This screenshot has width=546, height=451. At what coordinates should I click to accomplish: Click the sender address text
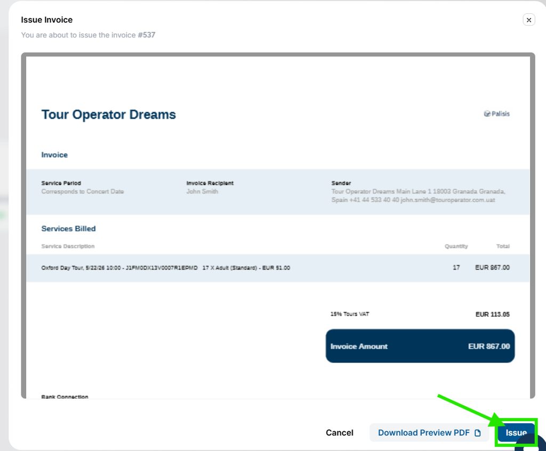418,196
